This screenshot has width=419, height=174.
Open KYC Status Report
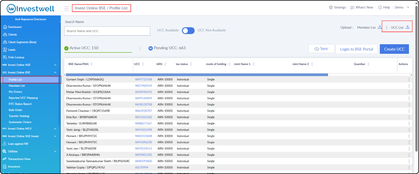tap(20, 104)
